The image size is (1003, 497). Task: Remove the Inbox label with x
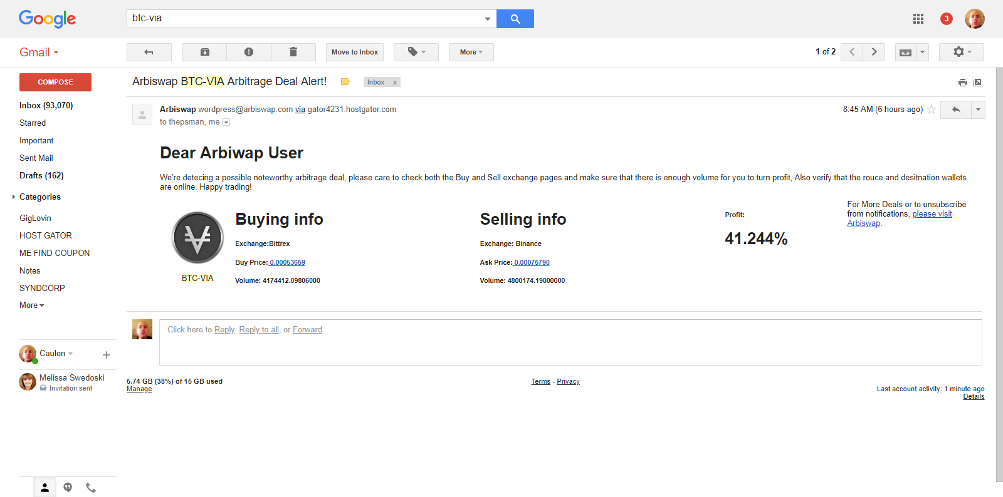pos(394,83)
